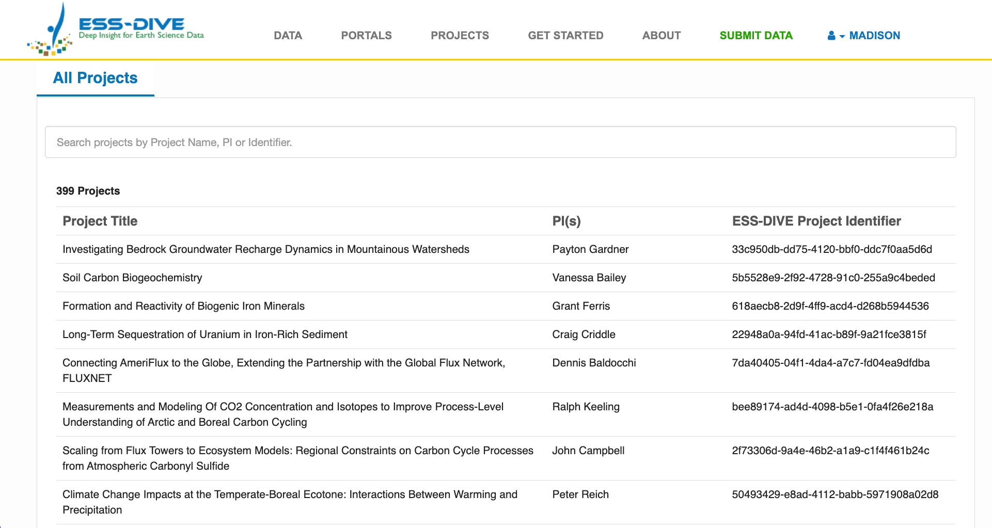This screenshot has height=528, width=992.
Task: Switch to the All Projects tab
Action: coord(96,78)
